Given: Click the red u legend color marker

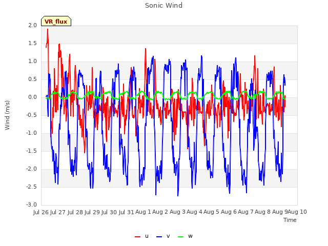Looking at the screenshot, I should click(138, 237).
